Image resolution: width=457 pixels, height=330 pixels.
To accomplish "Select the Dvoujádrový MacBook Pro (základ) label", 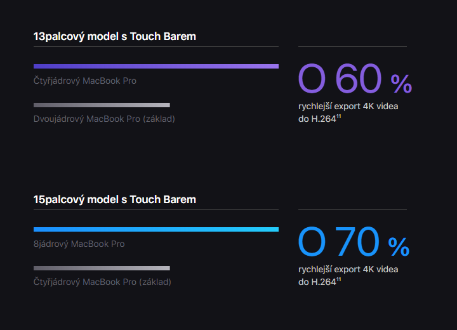I will (104, 119).
